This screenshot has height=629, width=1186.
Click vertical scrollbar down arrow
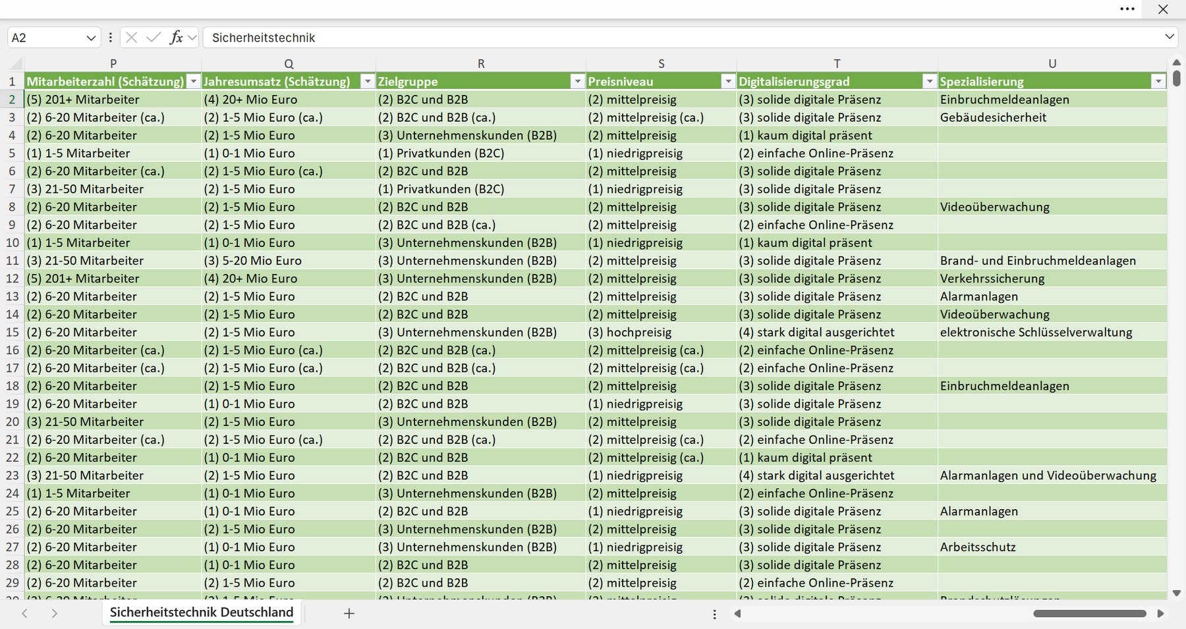[x=1177, y=593]
